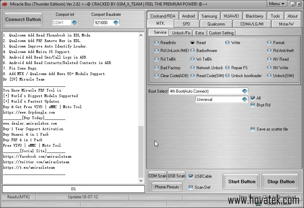Enable the Scan Def checkbox
Image resolution: width=304 pixels, height=208 pixels.
coord(191,187)
